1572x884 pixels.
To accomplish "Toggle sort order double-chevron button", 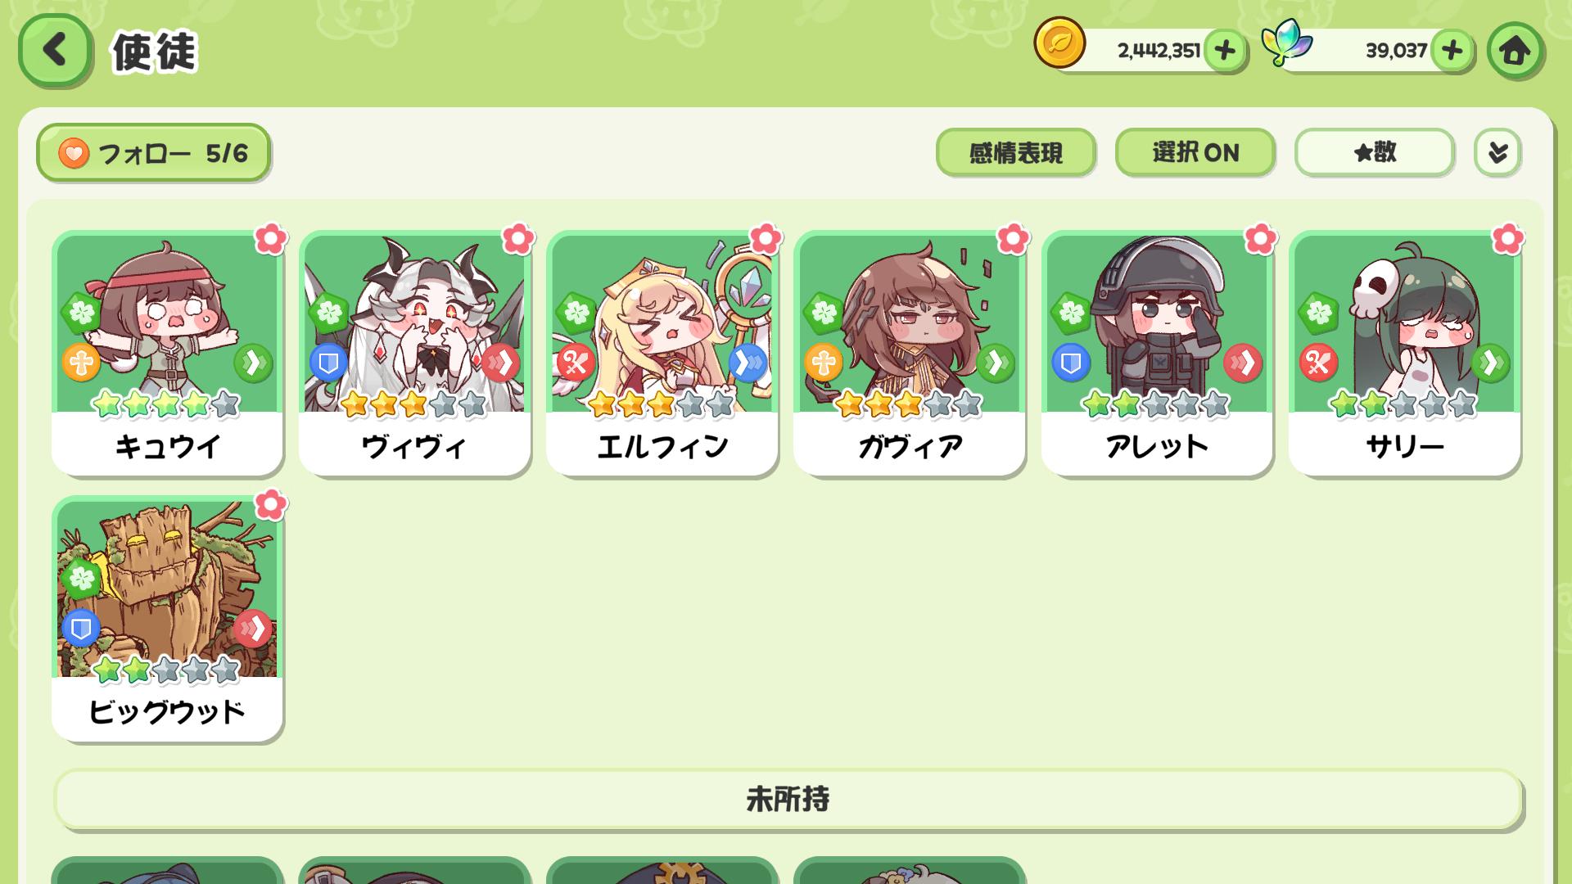I will coord(1497,152).
